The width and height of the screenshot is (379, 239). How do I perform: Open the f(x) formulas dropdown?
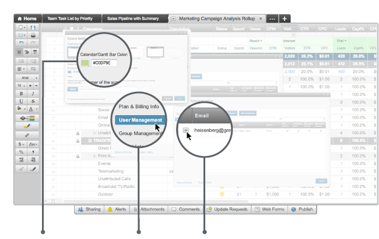click(x=33, y=144)
